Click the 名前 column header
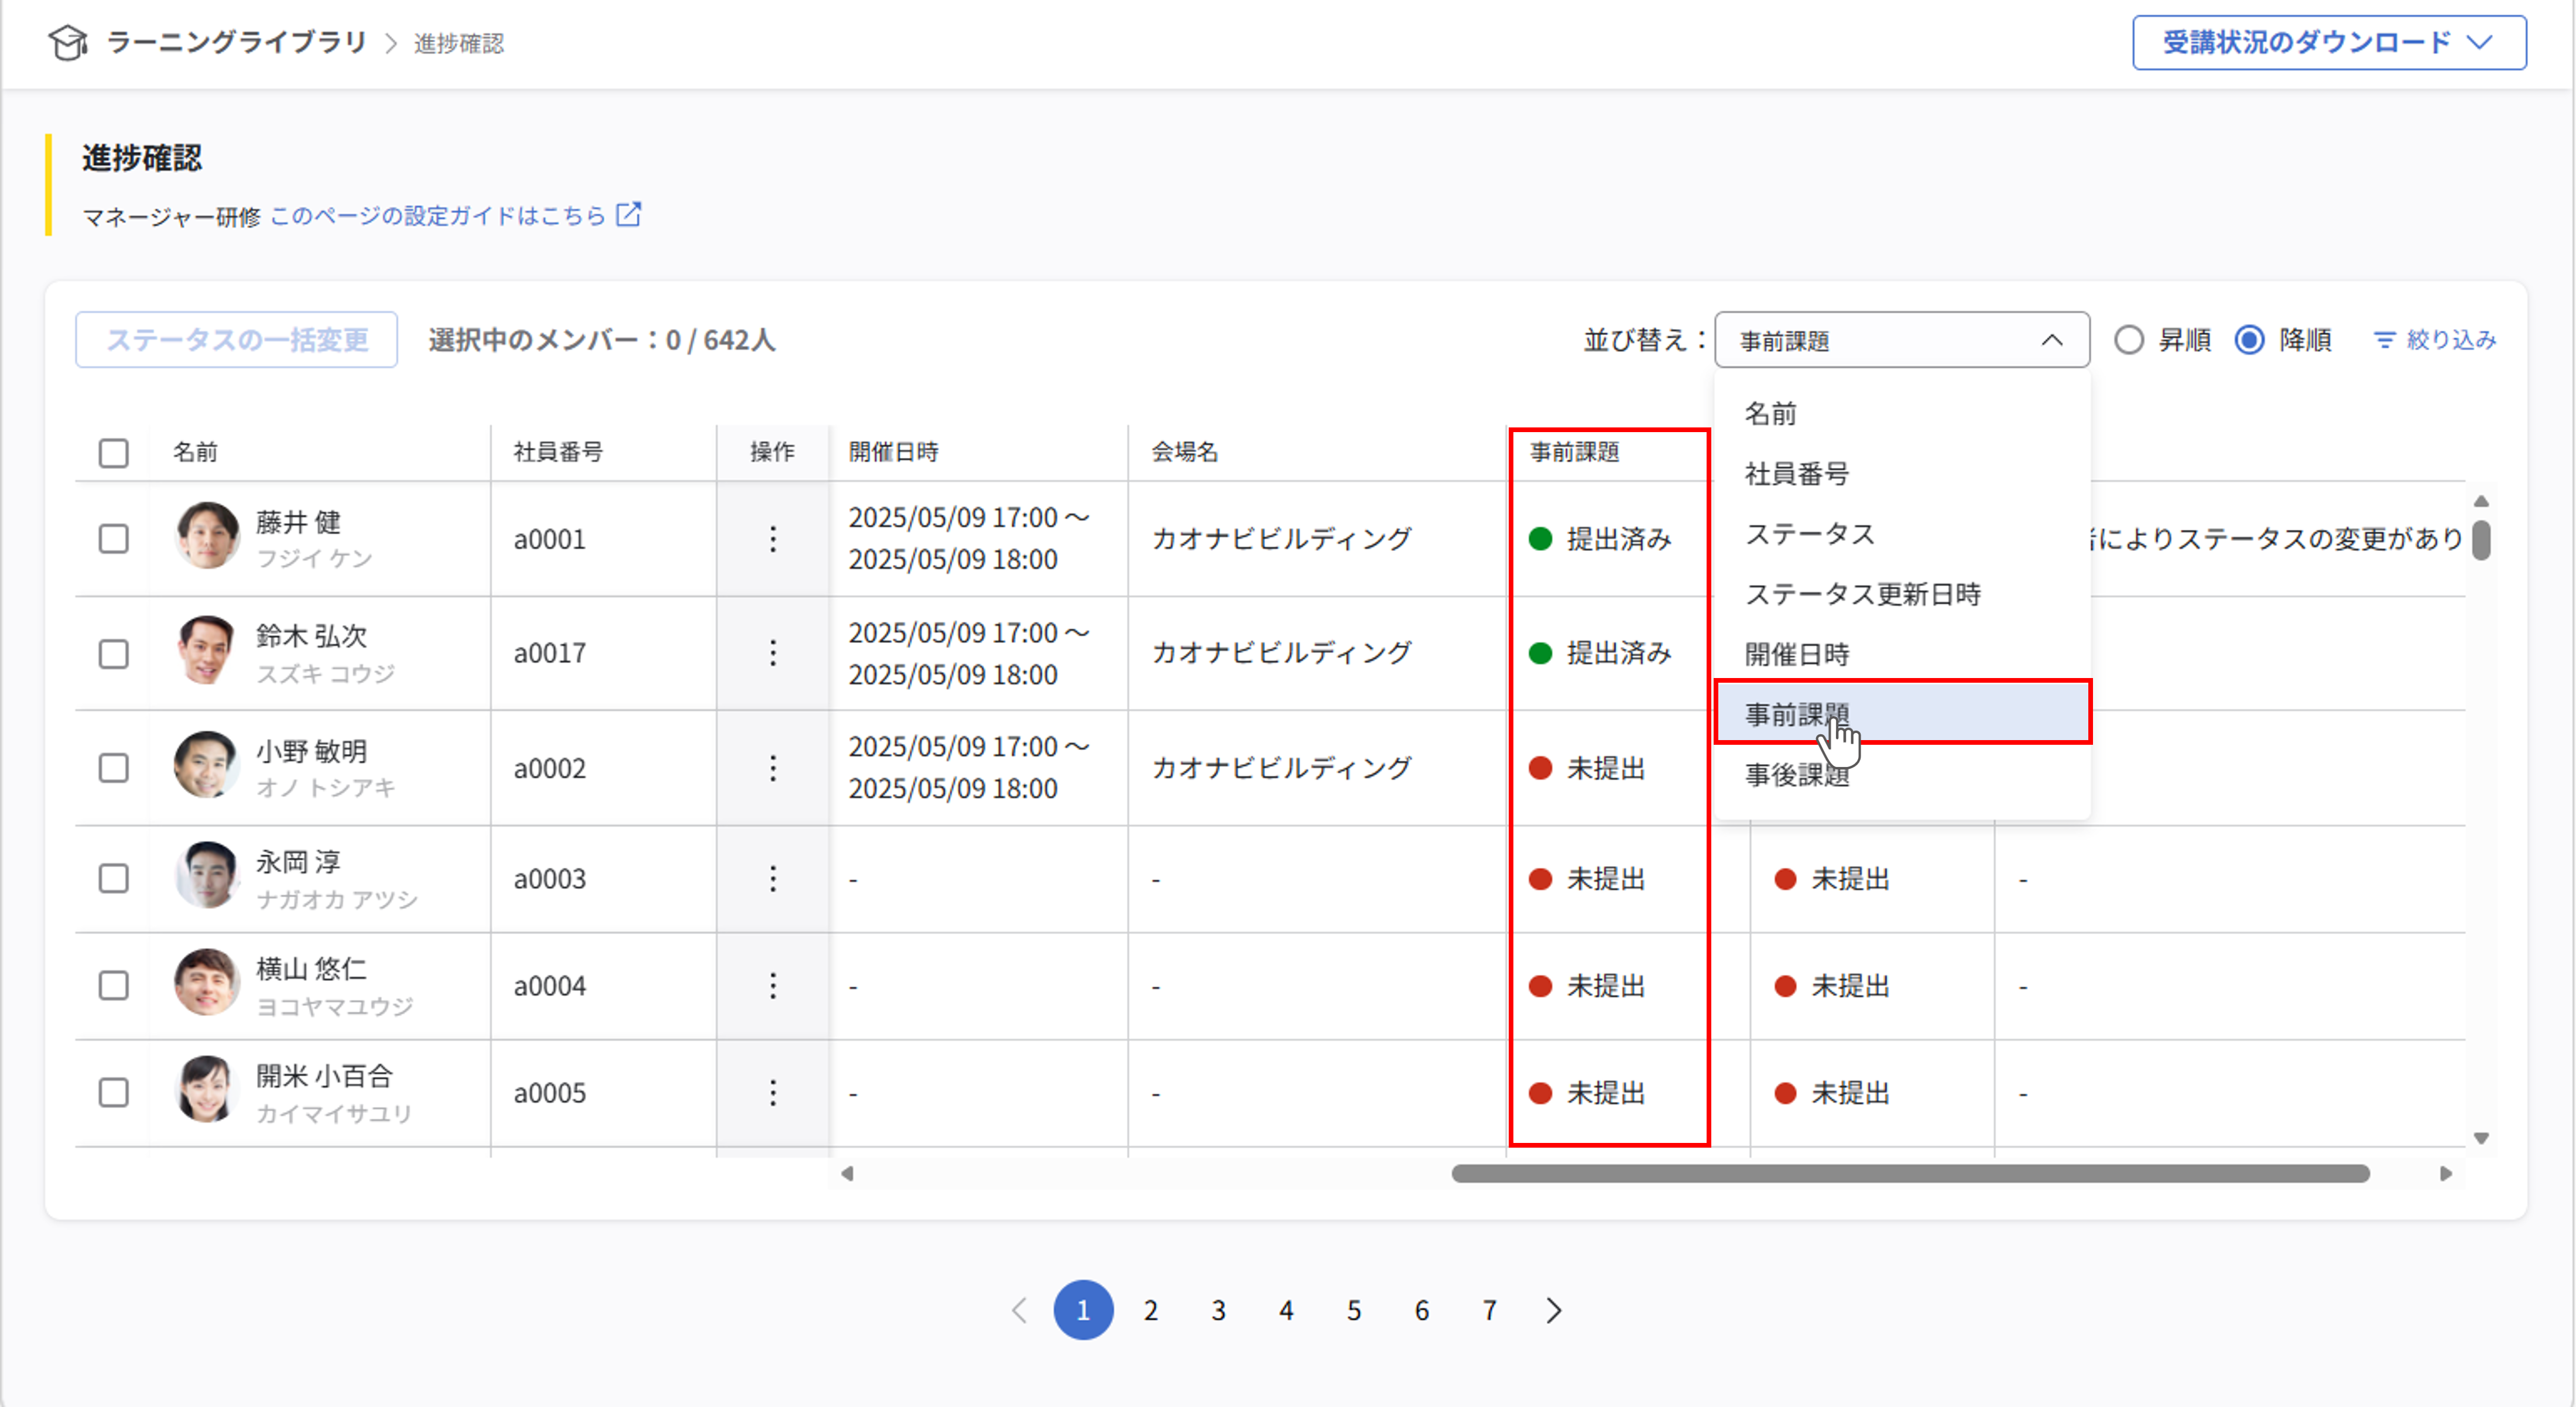2576x1407 pixels. (x=195, y=453)
